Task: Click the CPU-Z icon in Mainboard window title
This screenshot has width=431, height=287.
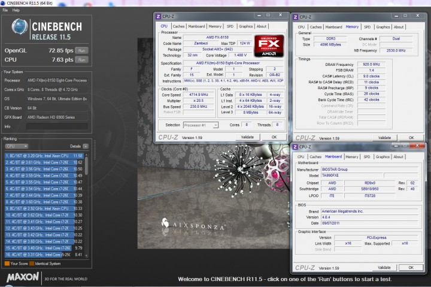Action: [295, 147]
